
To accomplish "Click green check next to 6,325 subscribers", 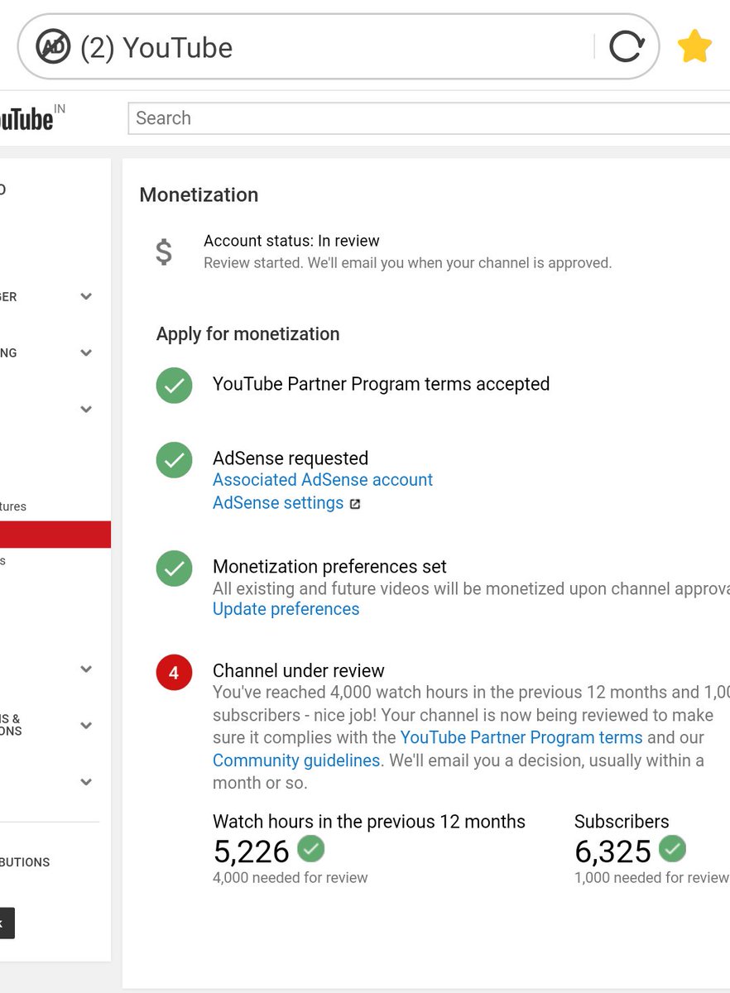I will point(673,848).
